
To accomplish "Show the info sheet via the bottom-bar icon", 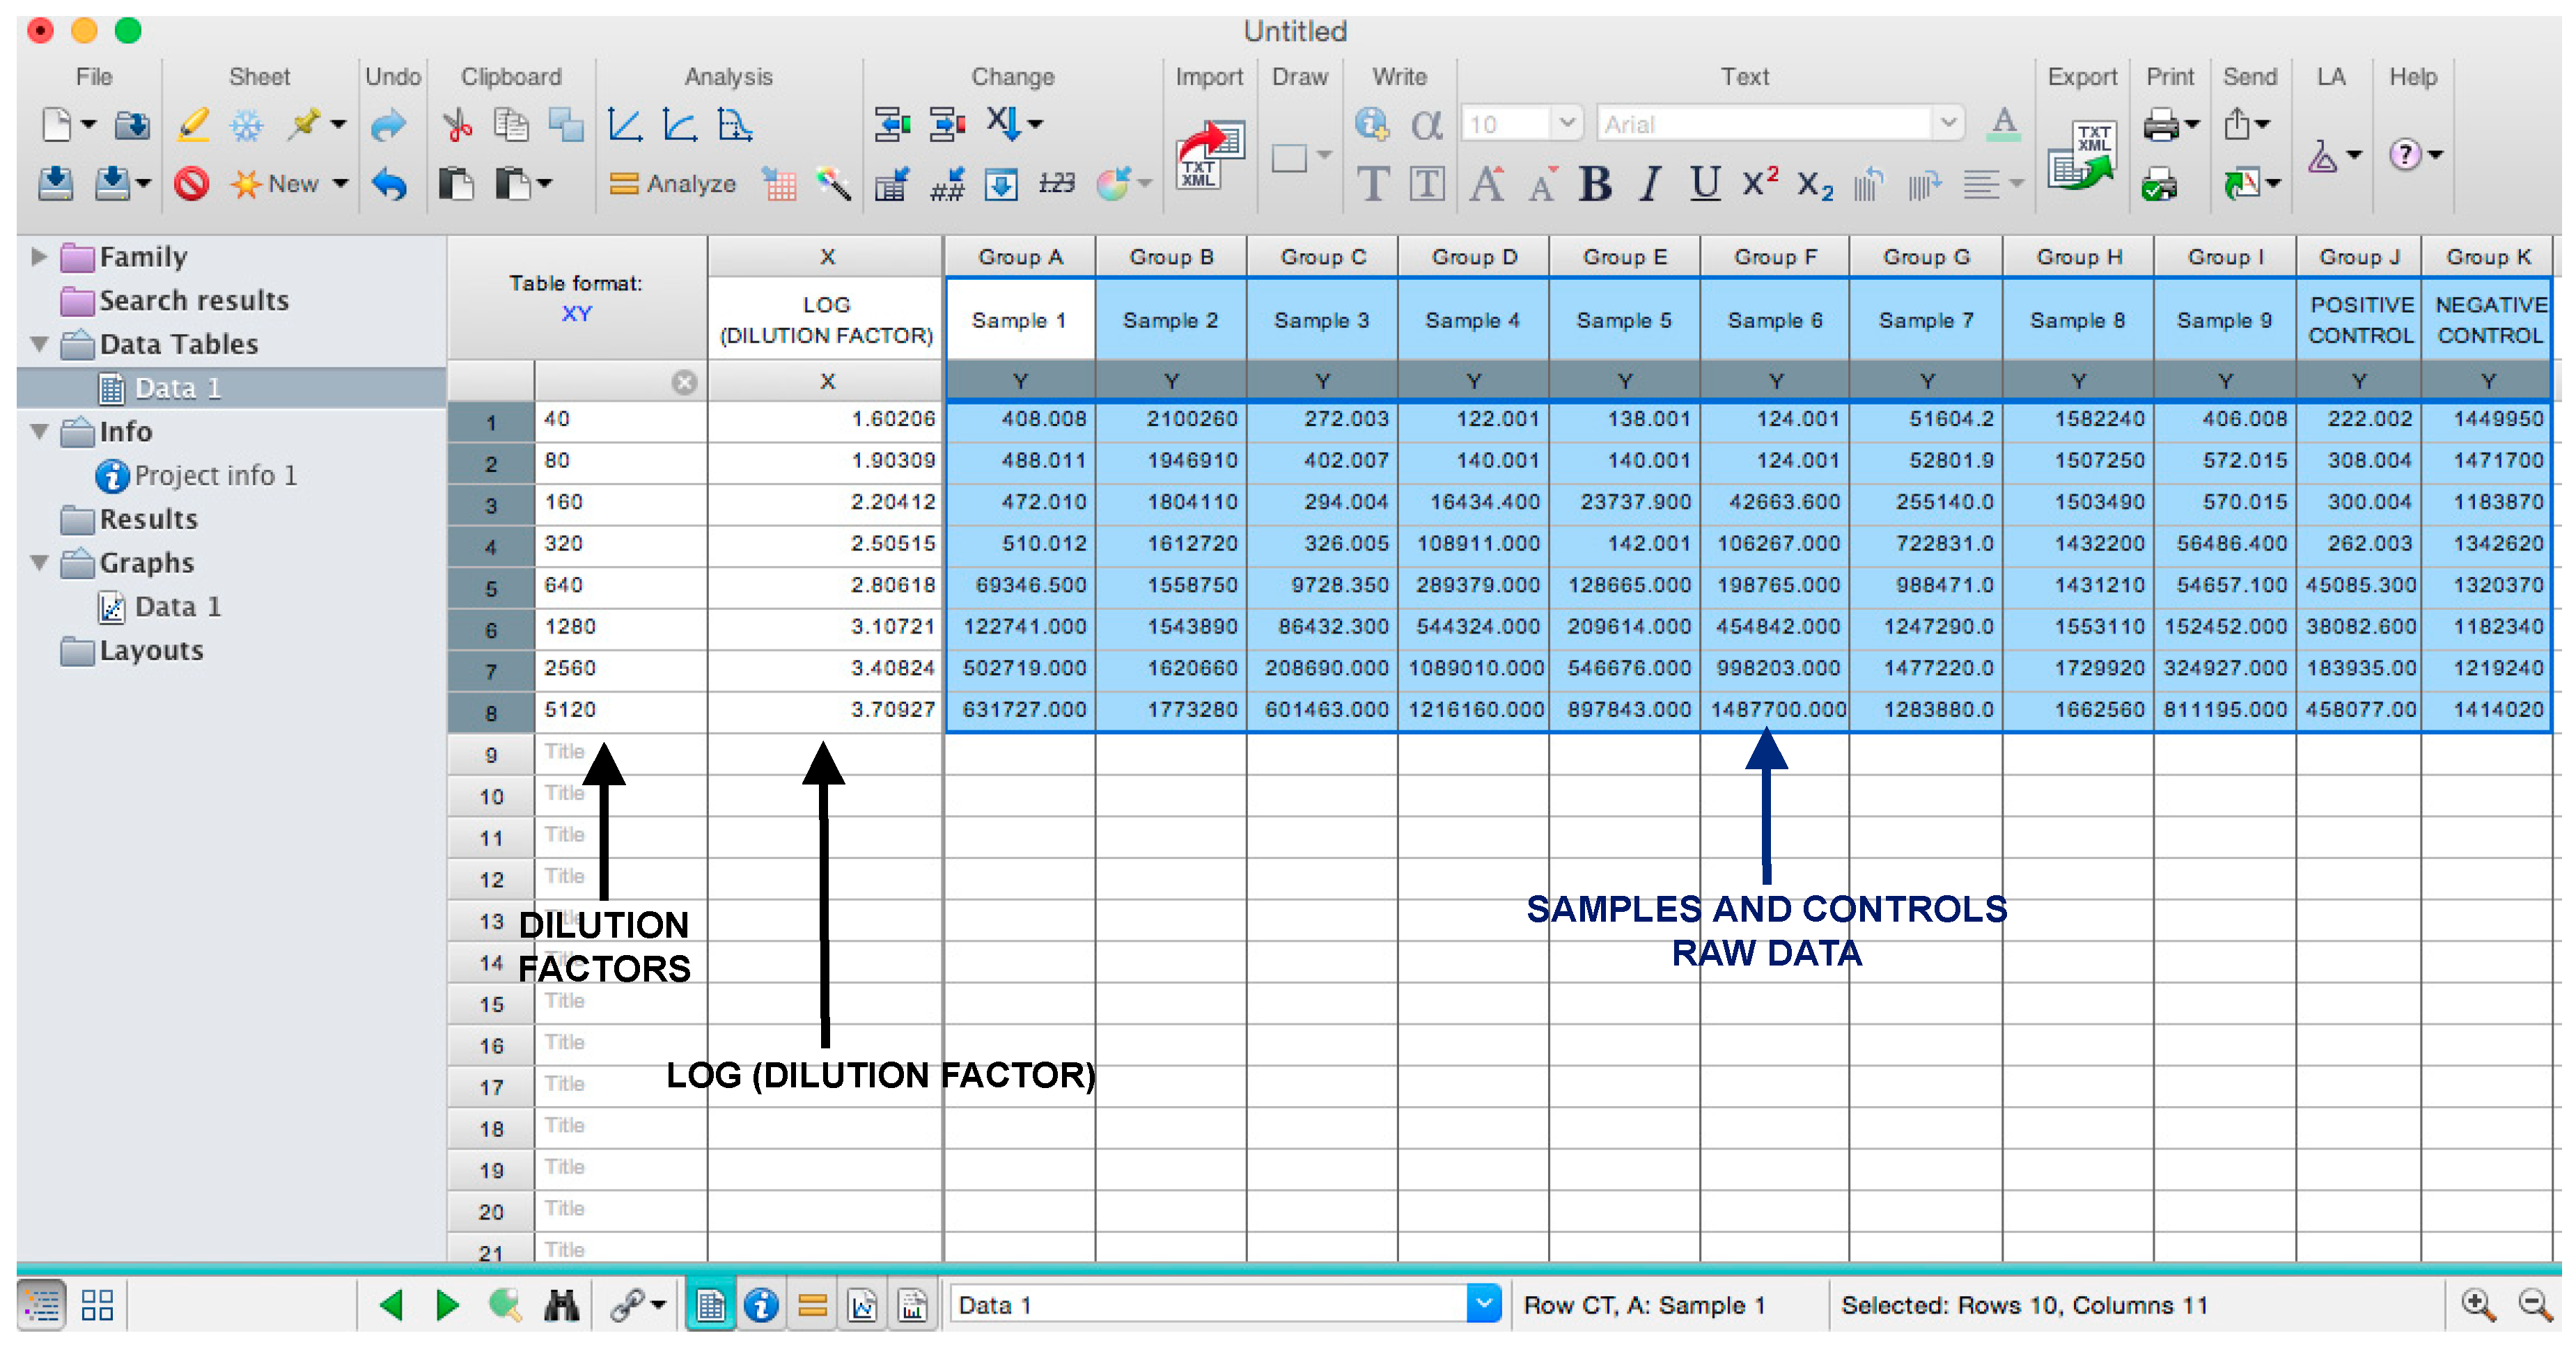I will point(762,1304).
